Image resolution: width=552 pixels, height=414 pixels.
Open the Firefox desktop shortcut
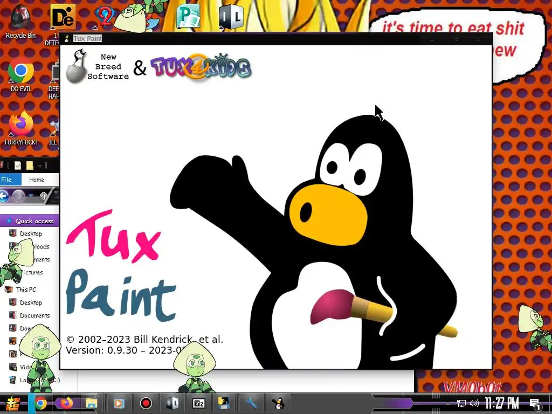pyautogui.click(x=20, y=127)
